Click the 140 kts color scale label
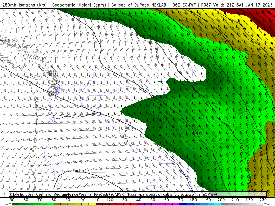This screenshot has height=206, width=275. [x=137, y=200]
